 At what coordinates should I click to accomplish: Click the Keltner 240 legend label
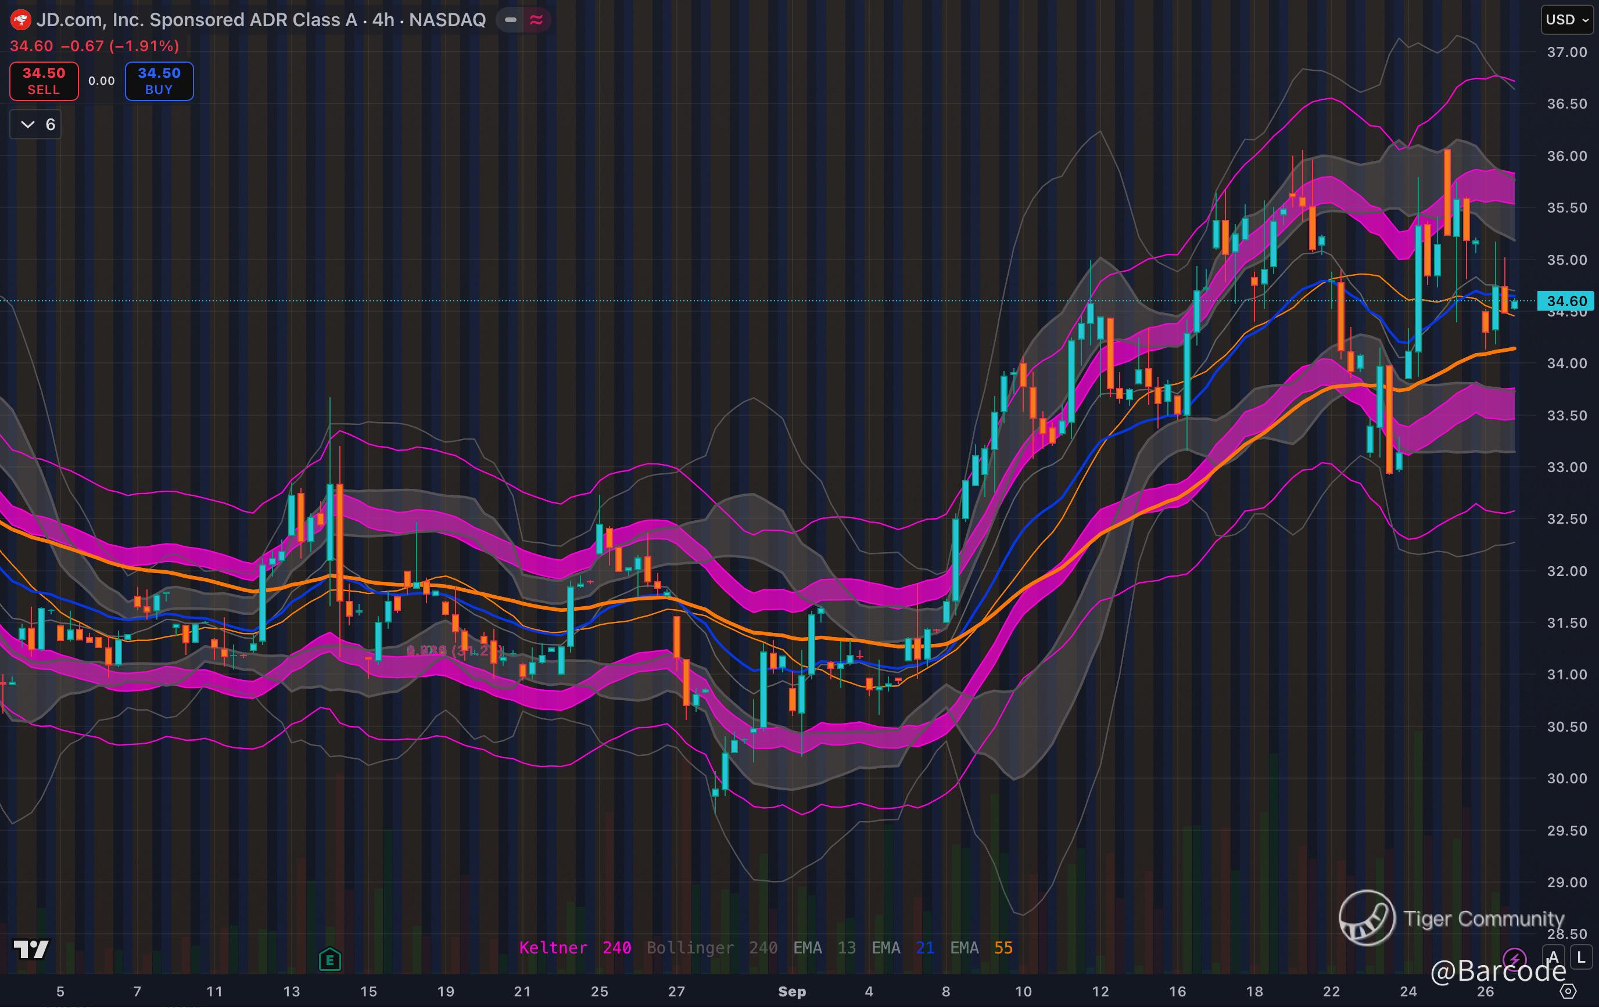point(575,948)
